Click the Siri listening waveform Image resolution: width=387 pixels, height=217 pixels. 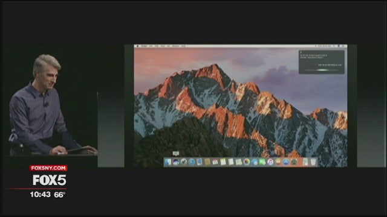coord(322,70)
